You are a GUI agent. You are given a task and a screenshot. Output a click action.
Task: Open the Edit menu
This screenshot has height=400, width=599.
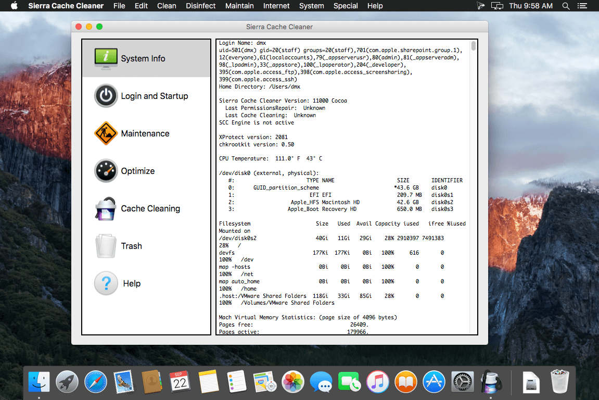[x=141, y=6]
